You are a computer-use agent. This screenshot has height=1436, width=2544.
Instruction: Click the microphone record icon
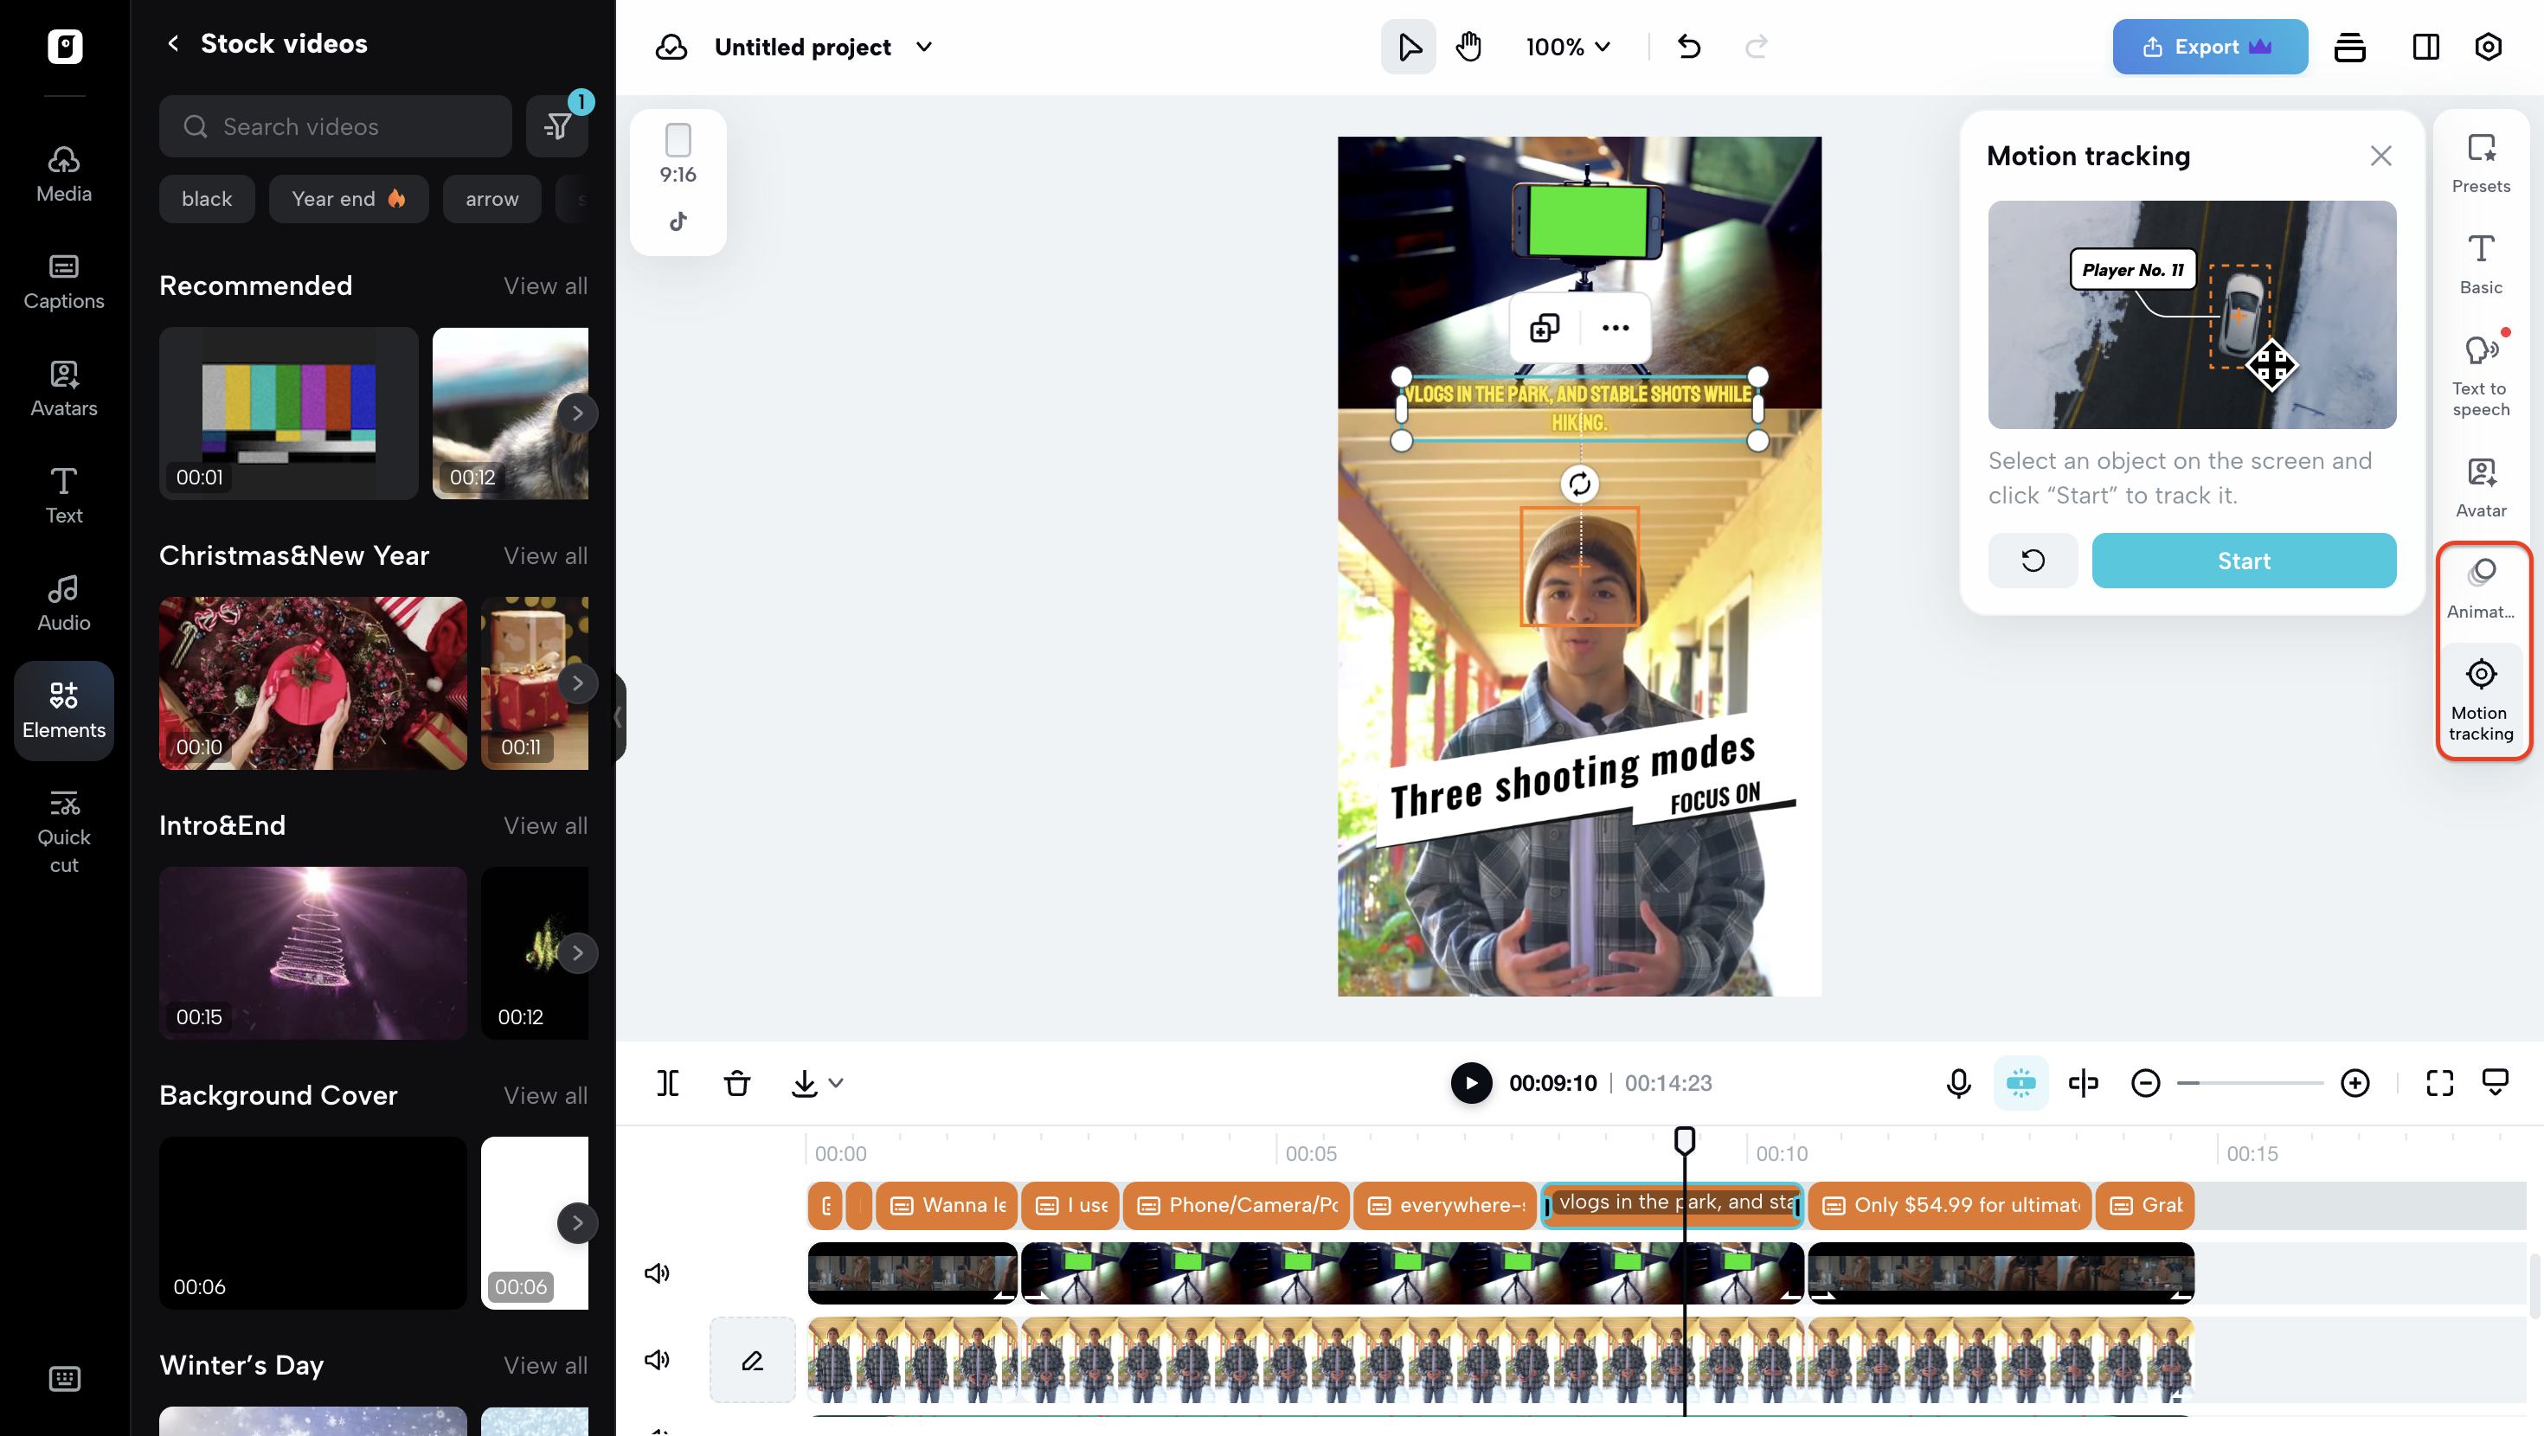[1958, 1083]
